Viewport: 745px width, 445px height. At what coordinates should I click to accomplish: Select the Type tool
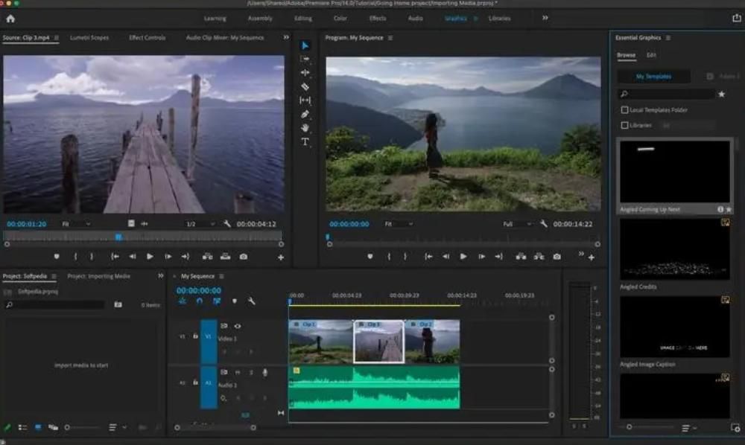[x=305, y=141]
